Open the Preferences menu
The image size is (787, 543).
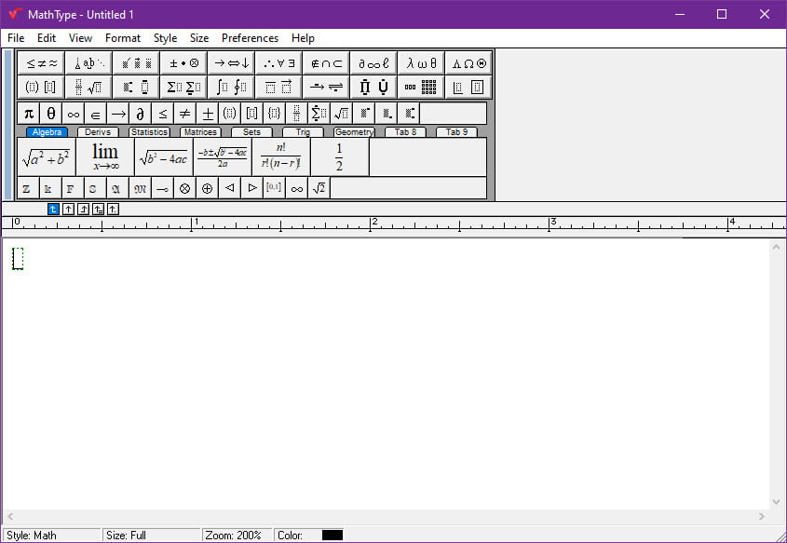point(250,38)
